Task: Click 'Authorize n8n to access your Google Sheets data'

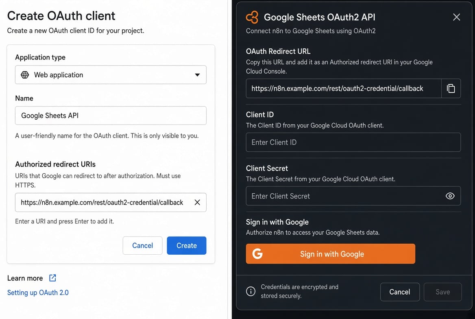Action: point(313,233)
